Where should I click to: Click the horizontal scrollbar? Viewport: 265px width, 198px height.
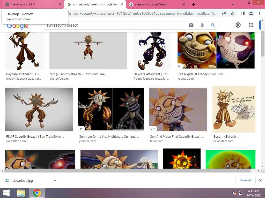pos(127,171)
